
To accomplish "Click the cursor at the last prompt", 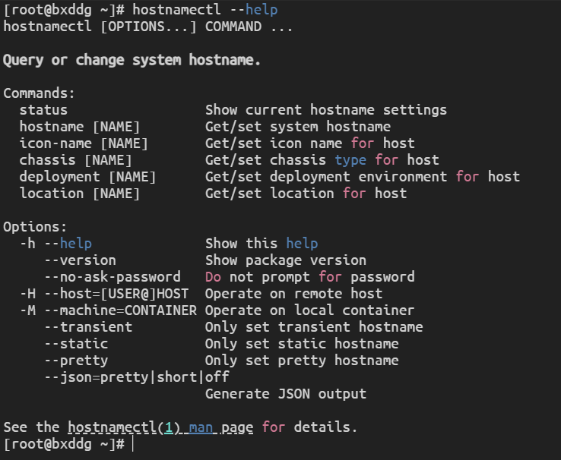I will [x=132, y=444].
